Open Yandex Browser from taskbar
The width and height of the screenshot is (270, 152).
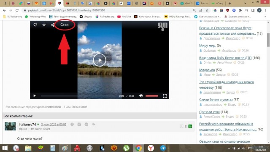(151, 148)
